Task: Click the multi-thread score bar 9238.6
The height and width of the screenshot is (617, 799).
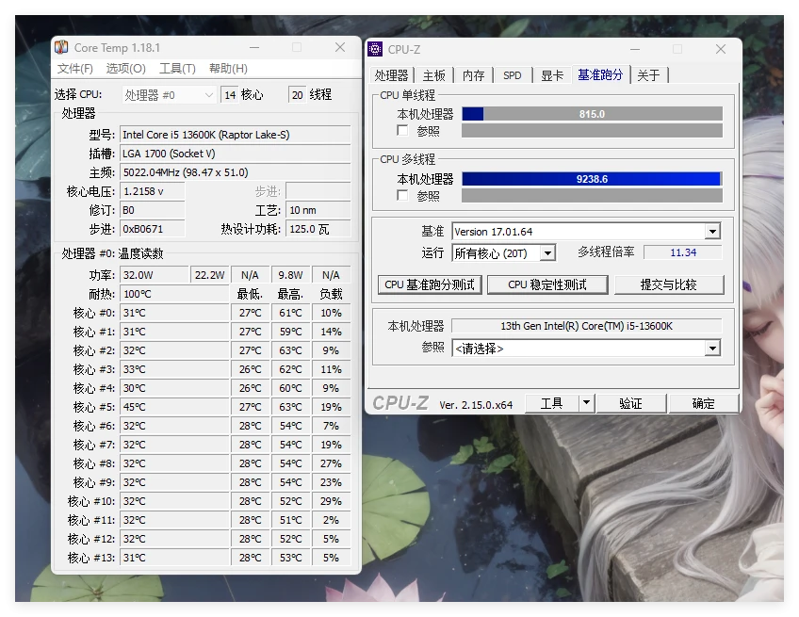Action: click(x=592, y=179)
